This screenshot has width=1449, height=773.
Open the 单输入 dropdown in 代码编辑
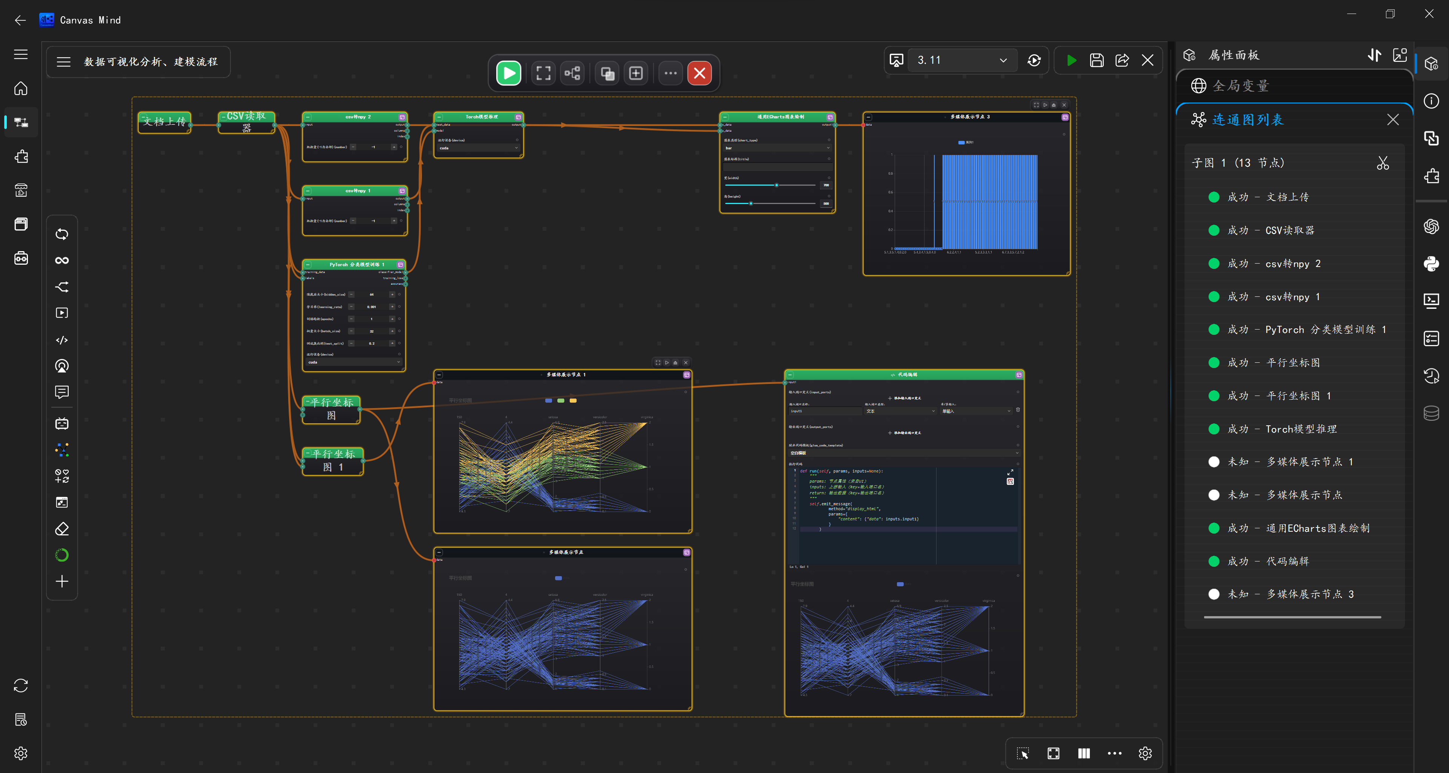pyautogui.click(x=976, y=411)
